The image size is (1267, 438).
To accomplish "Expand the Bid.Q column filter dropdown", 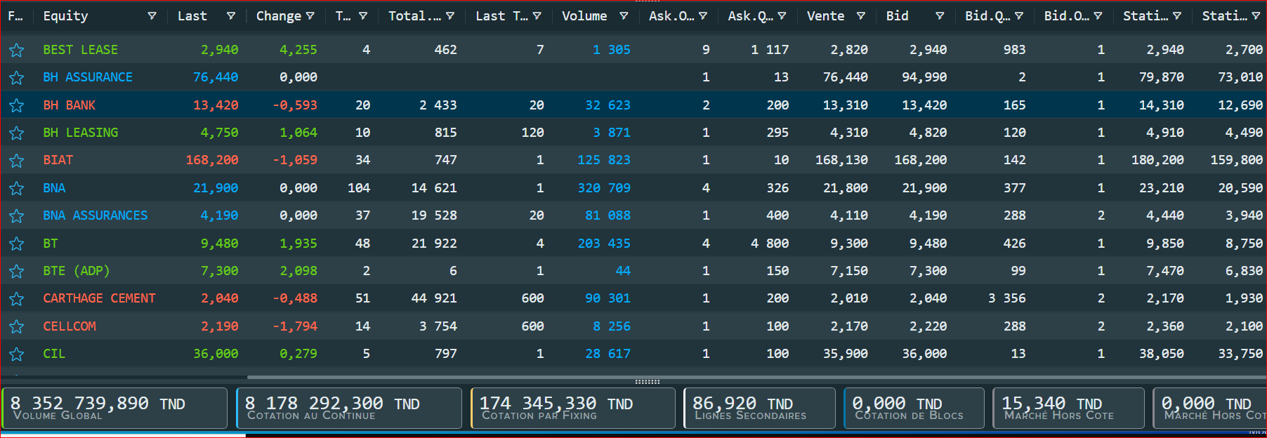I will pos(1019,15).
